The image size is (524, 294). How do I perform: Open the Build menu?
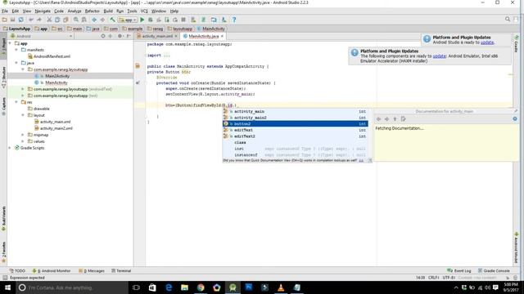click(x=108, y=11)
